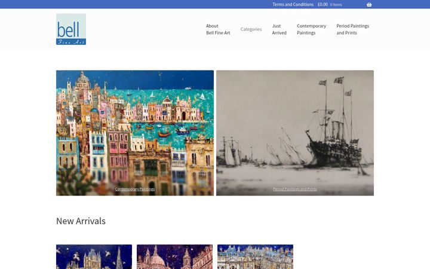
Task: Click the sailing ship etching image
Action: [295, 133]
